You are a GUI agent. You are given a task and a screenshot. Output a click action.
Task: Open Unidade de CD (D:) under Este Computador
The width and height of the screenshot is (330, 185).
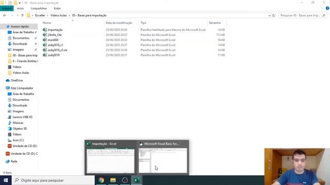pyautogui.click(x=25, y=146)
